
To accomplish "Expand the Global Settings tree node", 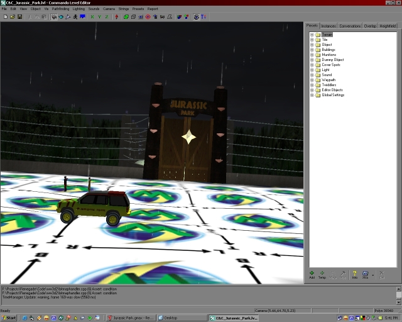I will pos(312,95).
